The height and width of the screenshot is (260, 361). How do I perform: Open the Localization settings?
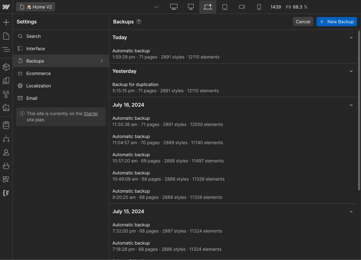coord(39,86)
